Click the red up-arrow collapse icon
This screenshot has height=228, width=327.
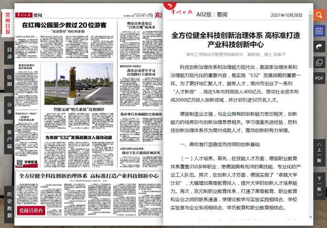tap(167, 7)
